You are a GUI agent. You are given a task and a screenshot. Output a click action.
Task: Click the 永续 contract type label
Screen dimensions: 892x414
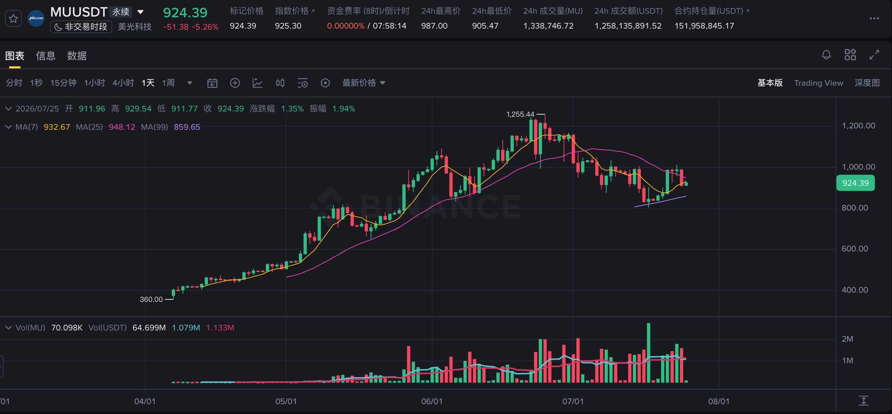click(x=121, y=12)
